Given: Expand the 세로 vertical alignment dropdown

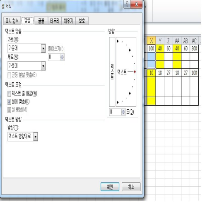Looking at the screenshot, I should click(x=43, y=66).
